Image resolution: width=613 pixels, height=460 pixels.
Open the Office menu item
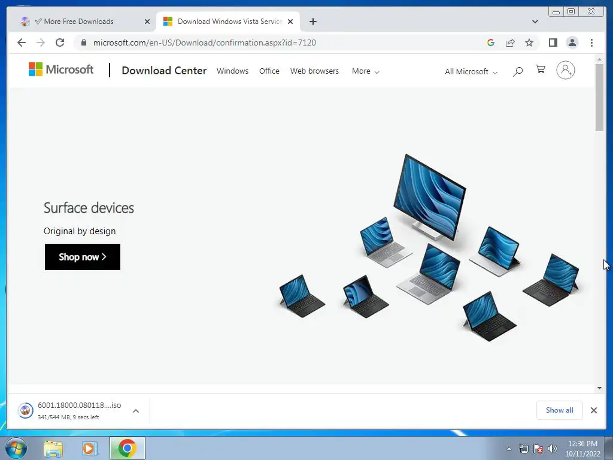click(269, 71)
